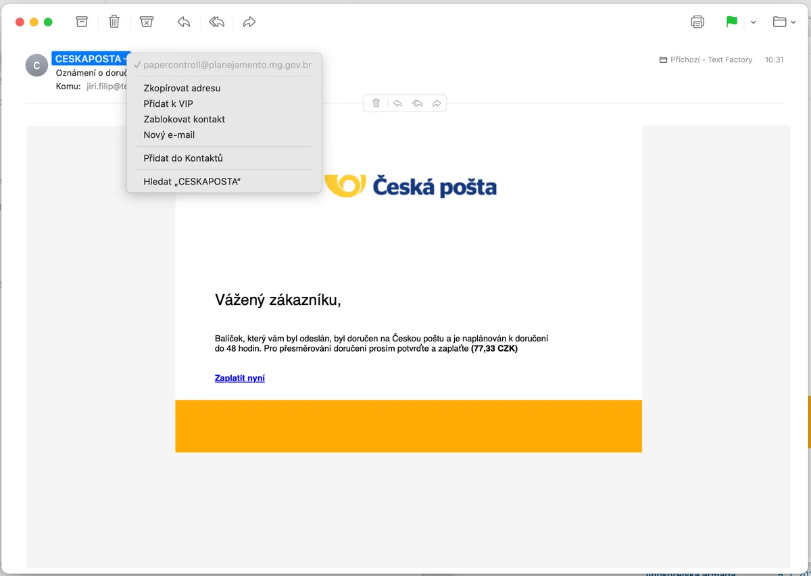
Task: Delete message via inline hover toolbar
Action: pyautogui.click(x=376, y=103)
